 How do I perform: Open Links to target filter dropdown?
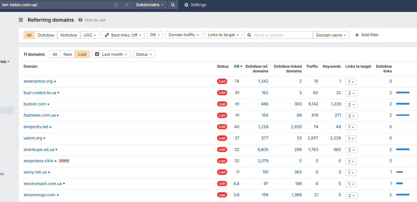(224, 35)
